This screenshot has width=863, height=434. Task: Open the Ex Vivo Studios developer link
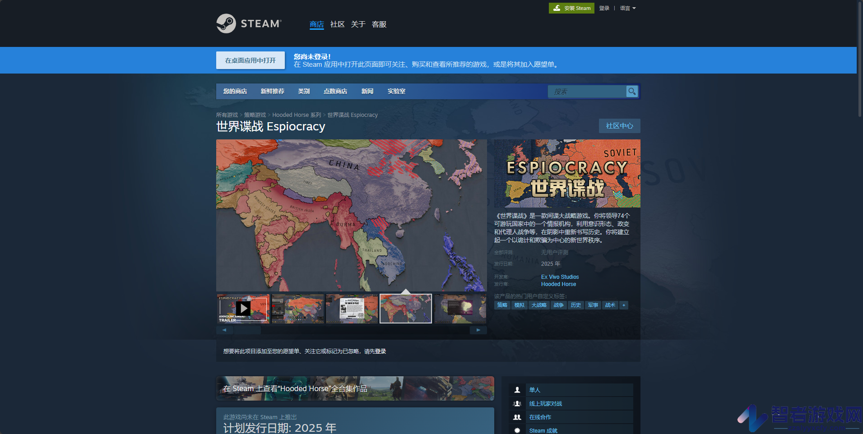click(x=560, y=277)
